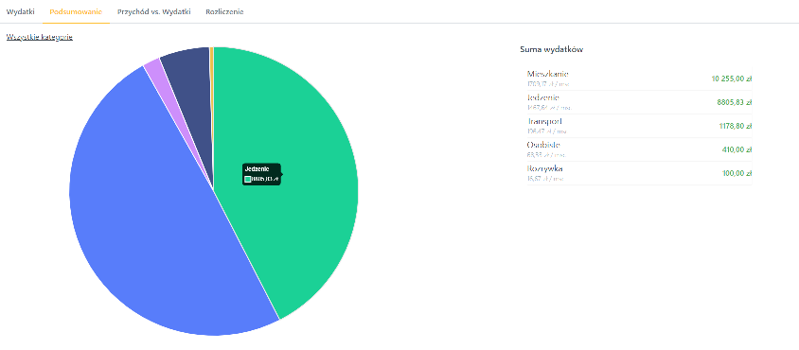This screenshot has height=350, width=799.
Task: Switch to Przychód vs. Wydatki tab
Action: tap(154, 11)
